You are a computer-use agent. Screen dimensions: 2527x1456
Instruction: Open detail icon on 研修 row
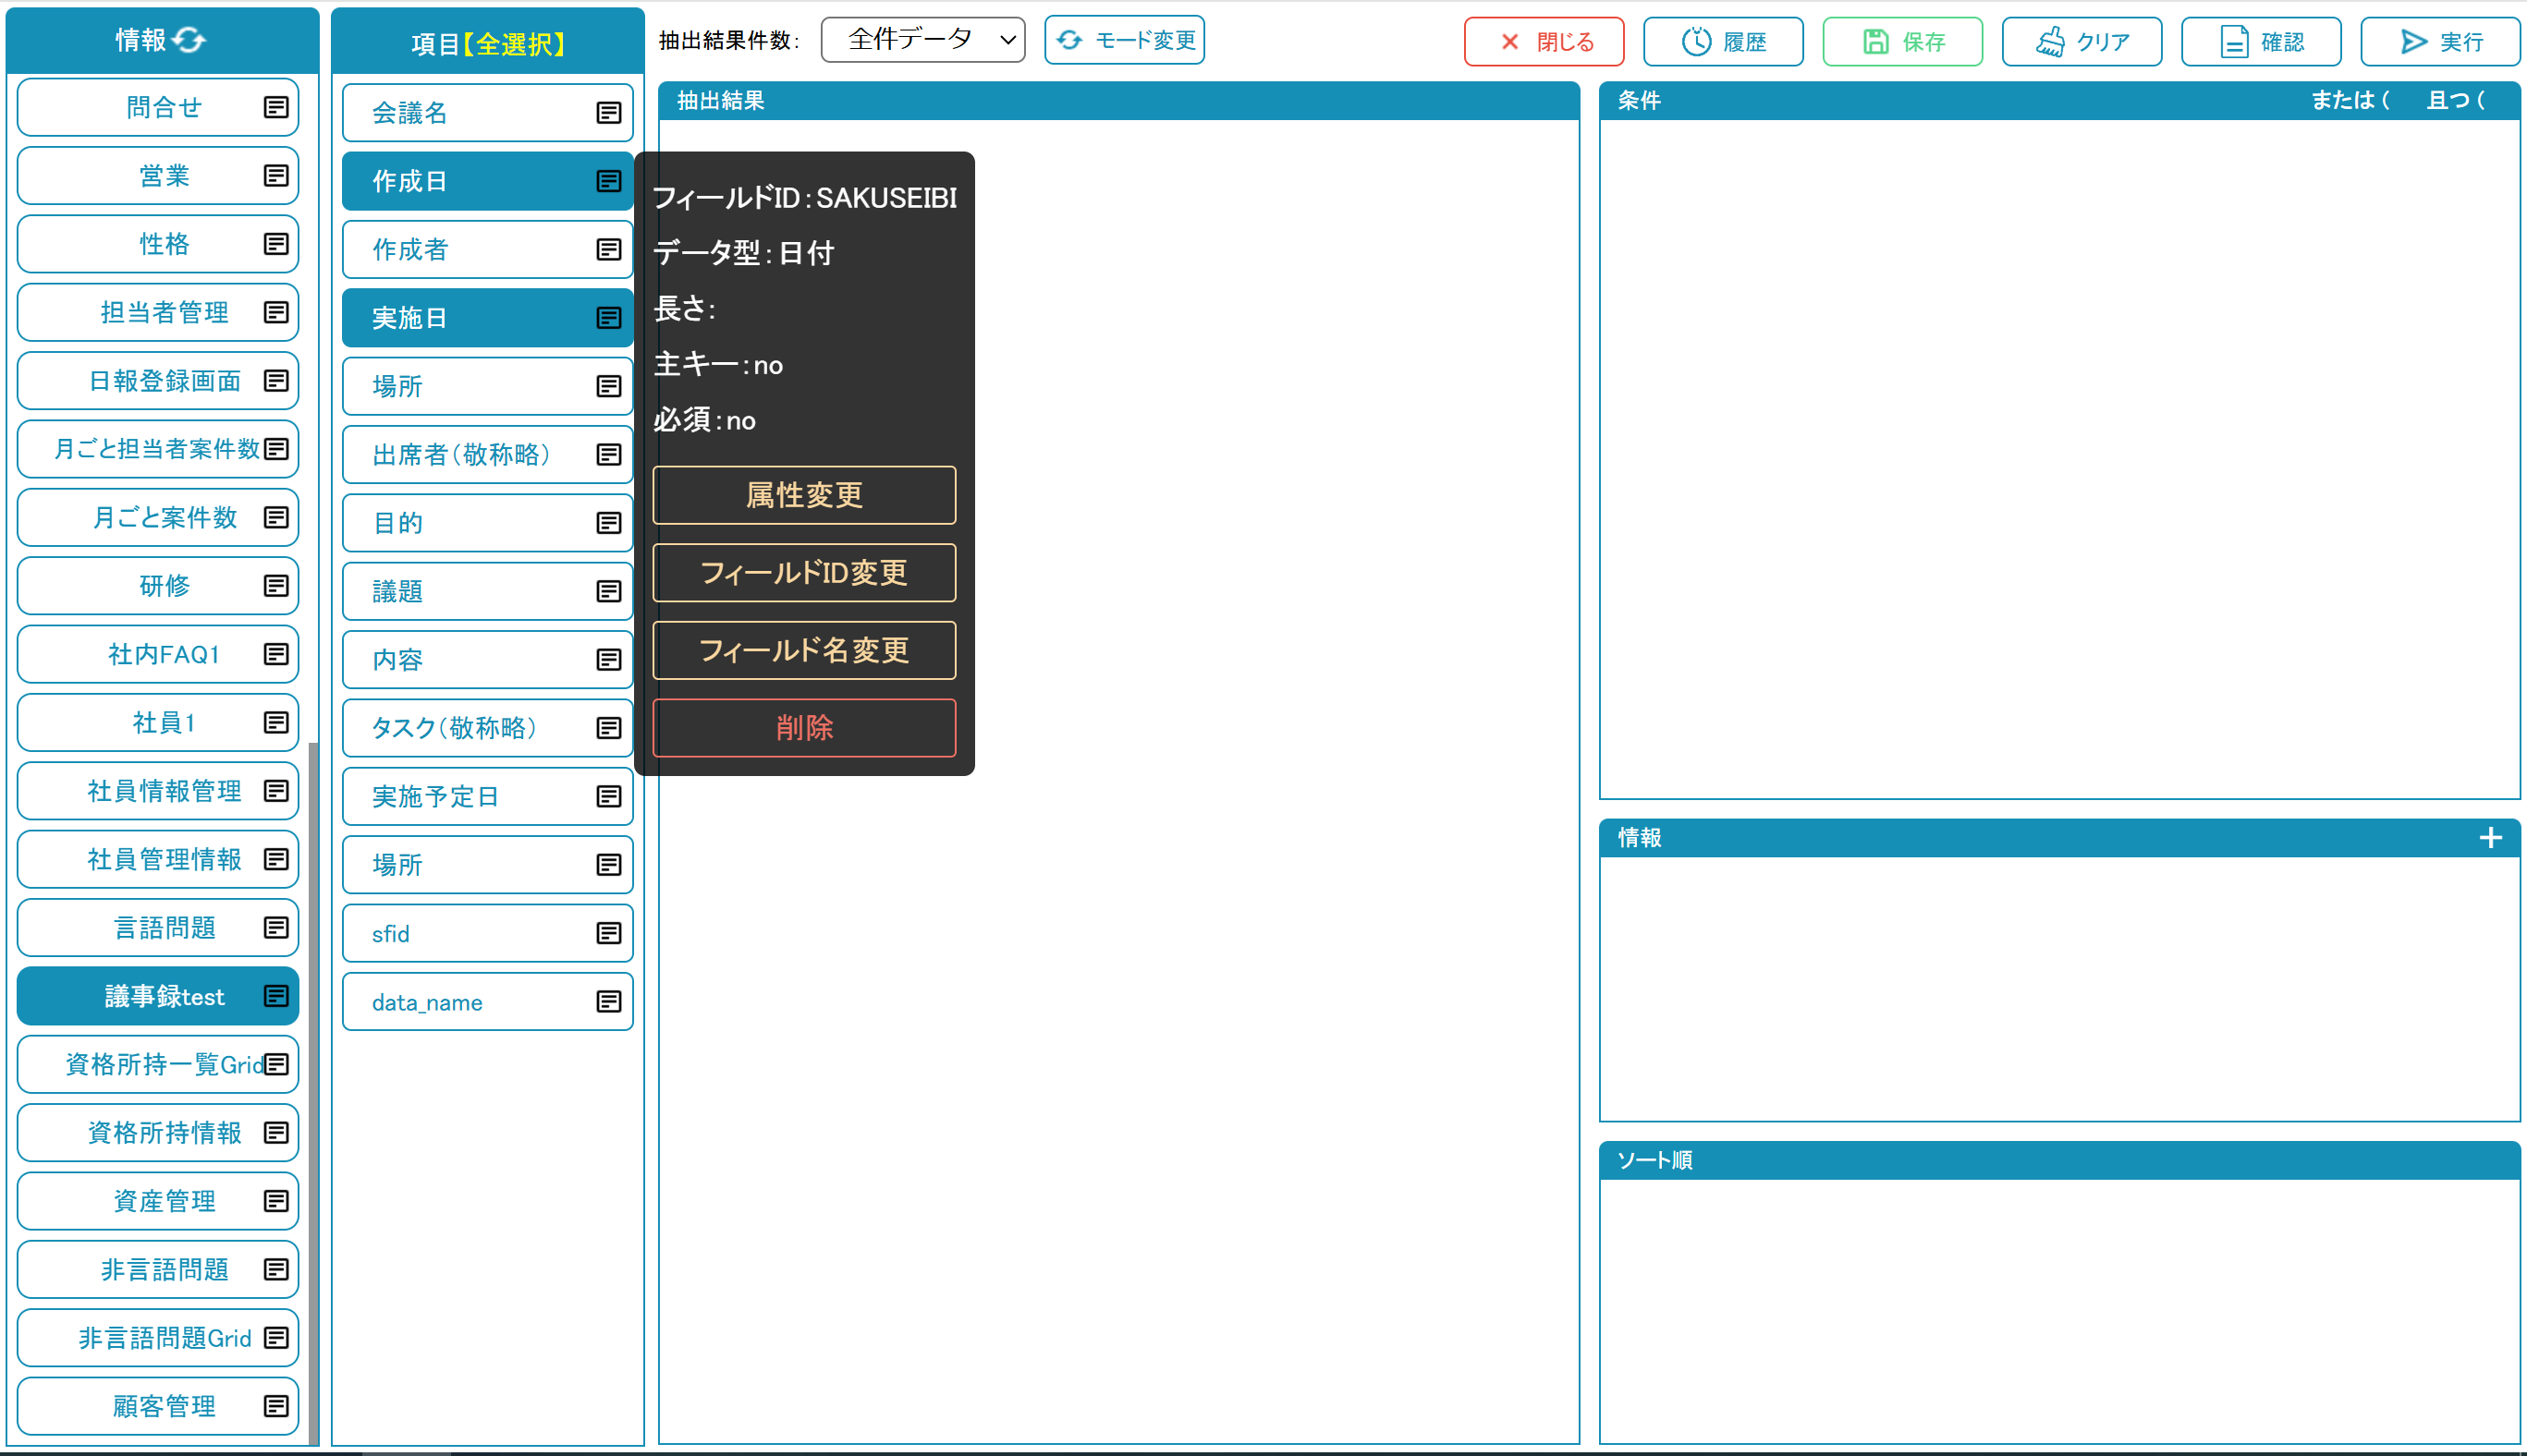(x=276, y=586)
